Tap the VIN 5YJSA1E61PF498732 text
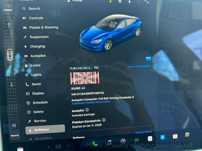The image size is (202, 151). click(87, 93)
